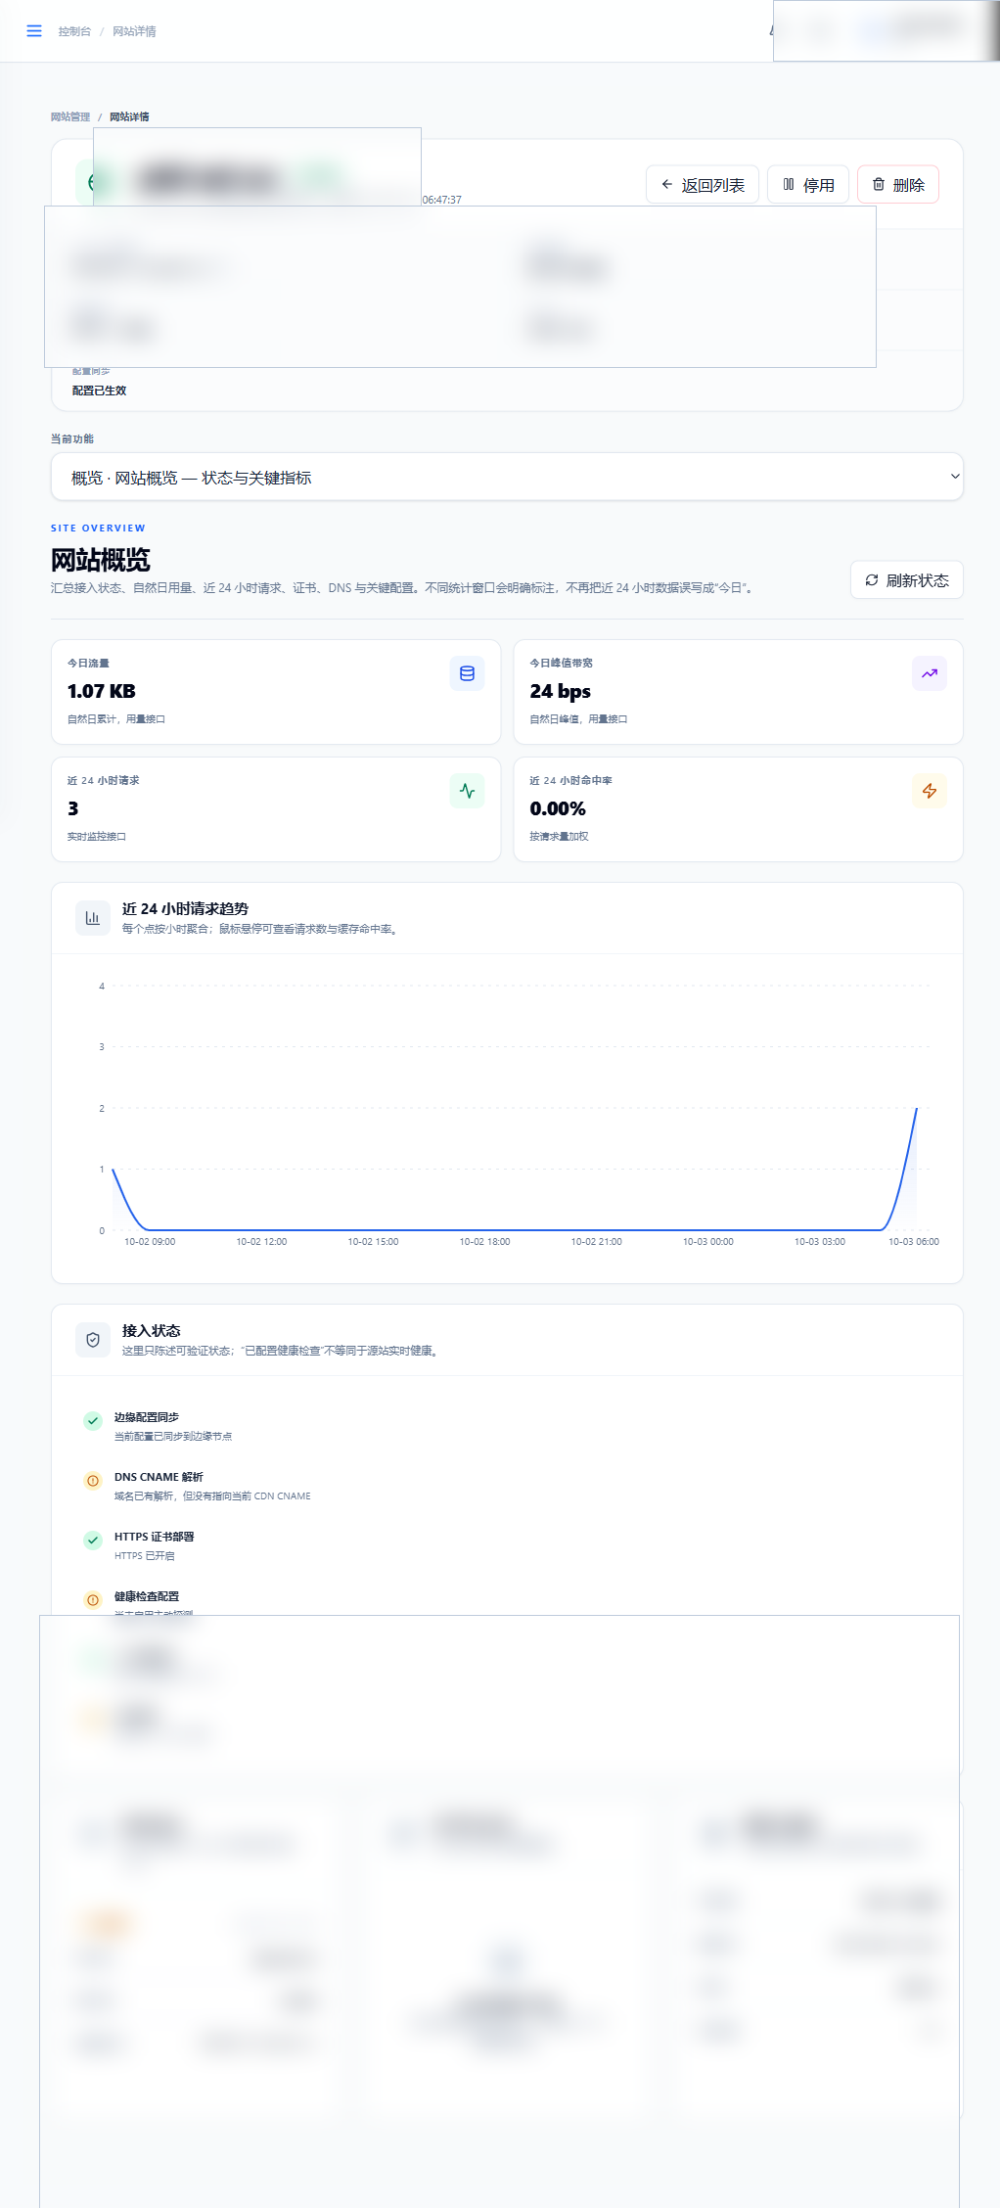Image resolution: width=1000 pixels, height=2208 pixels.
Task: Click the 10-03 00:00 axis label
Action: [x=708, y=1242]
